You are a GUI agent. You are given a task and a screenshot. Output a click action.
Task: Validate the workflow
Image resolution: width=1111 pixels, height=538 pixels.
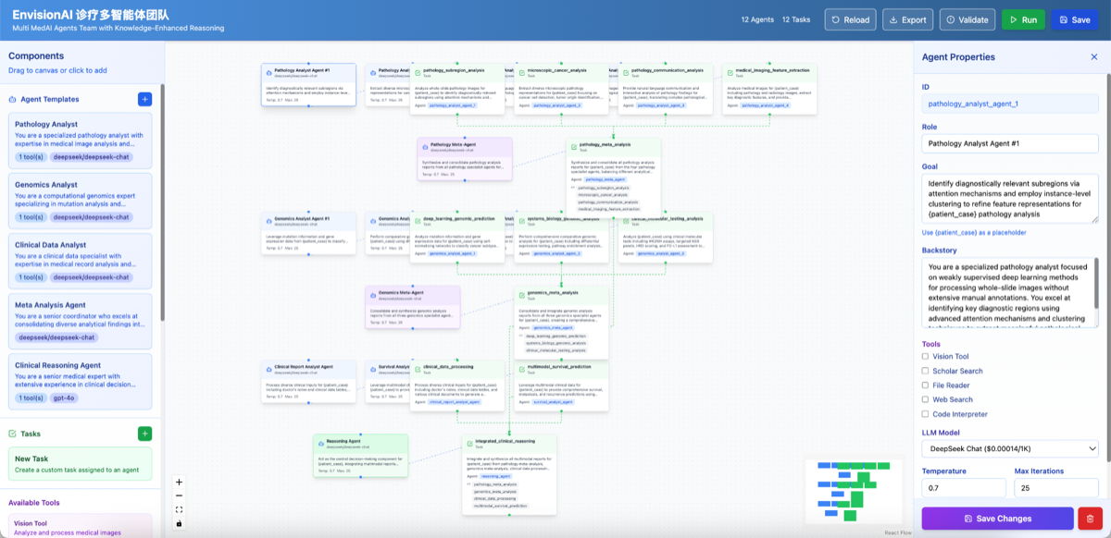(967, 19)
